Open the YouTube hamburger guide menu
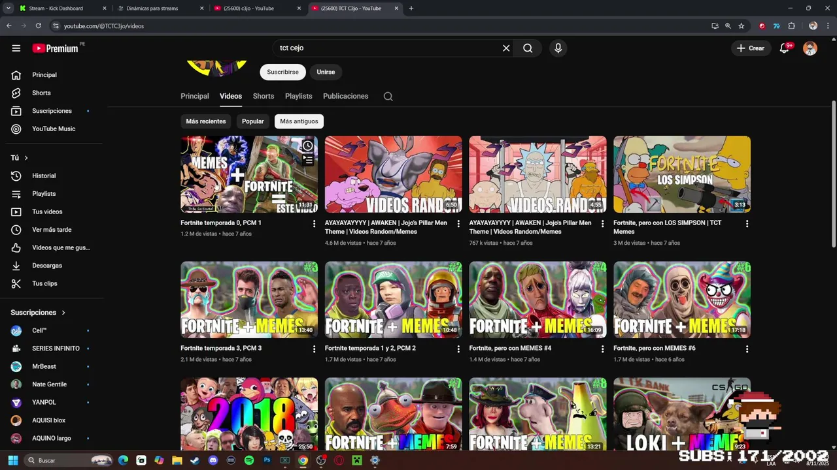Image resolution: width=837 pixels, height=470 pixels. pos(16,48)
